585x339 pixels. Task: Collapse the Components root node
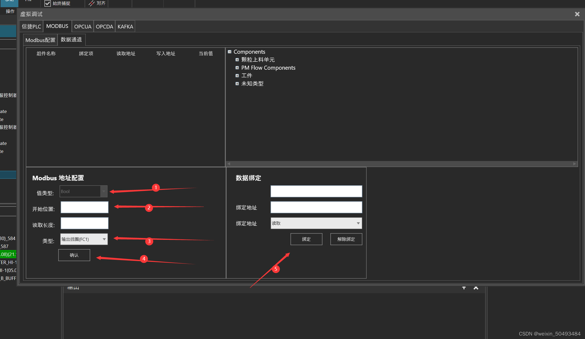(x=230, y=52)
